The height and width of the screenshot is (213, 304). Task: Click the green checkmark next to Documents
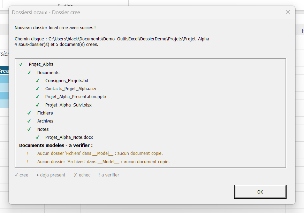[x=29, y=73]
